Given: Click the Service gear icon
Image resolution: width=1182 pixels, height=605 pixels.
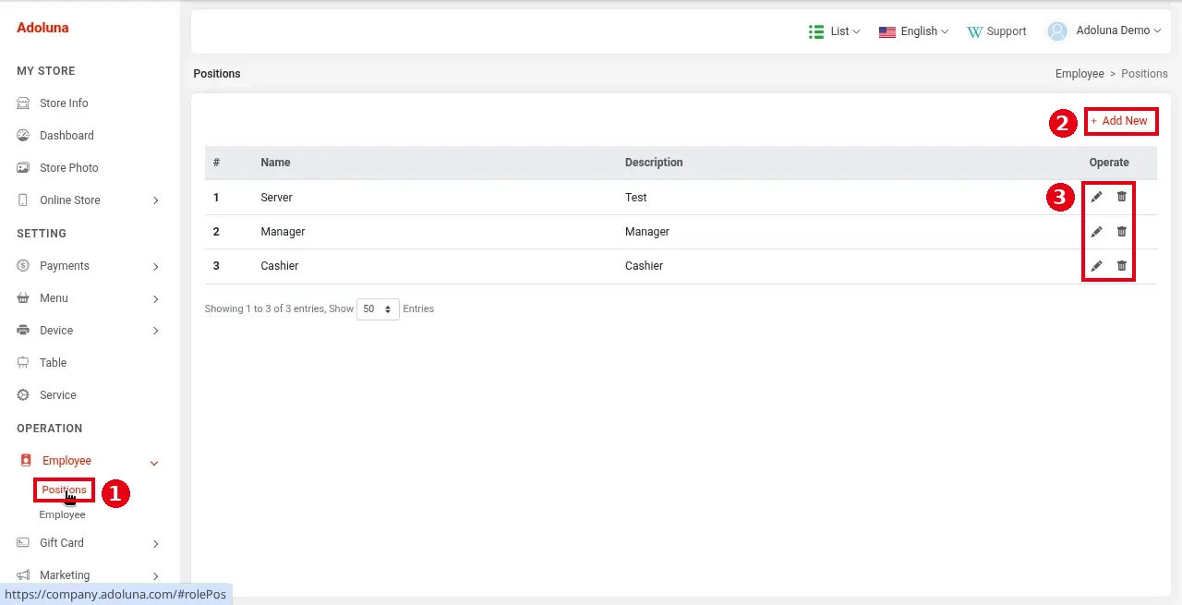Looking at the screenshot, I should (23, 395).
